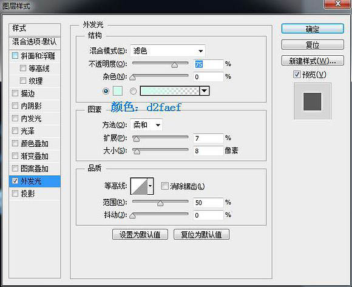Click the contour curve thumbnail
352x287 pixels.
139,186
